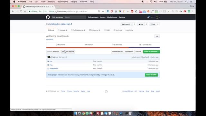
Task: Open Explore in top navigation
Action: click(122, 17)
